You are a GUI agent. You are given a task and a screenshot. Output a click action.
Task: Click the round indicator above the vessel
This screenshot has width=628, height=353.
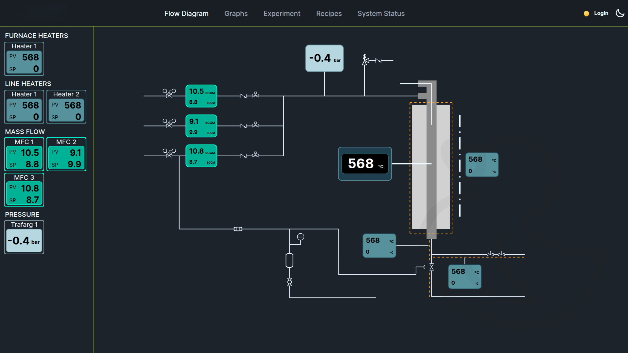pyautogui.click(x=301, y=237)
